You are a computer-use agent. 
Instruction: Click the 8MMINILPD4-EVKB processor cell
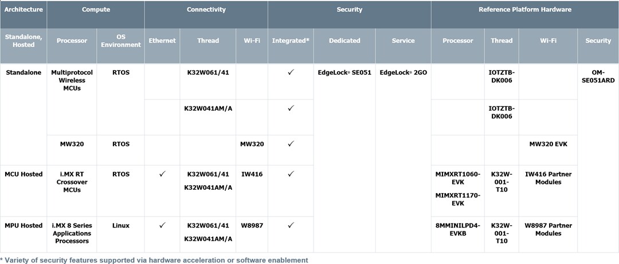coord(457,229)
